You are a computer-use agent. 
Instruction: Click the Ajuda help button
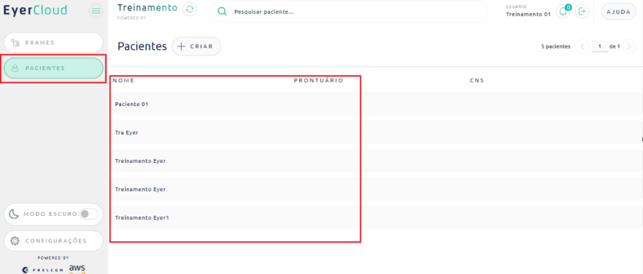coord(618,12)
